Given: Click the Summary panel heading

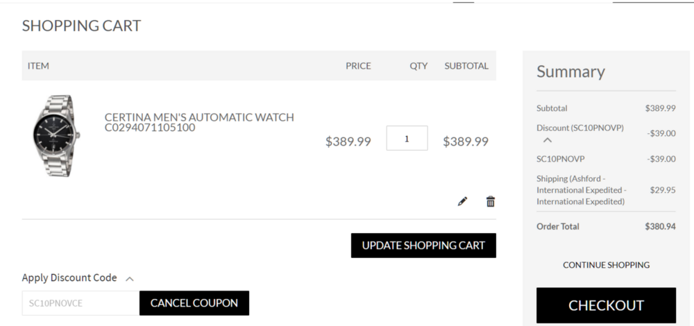Looking at the screenshot, I should 570,71.
